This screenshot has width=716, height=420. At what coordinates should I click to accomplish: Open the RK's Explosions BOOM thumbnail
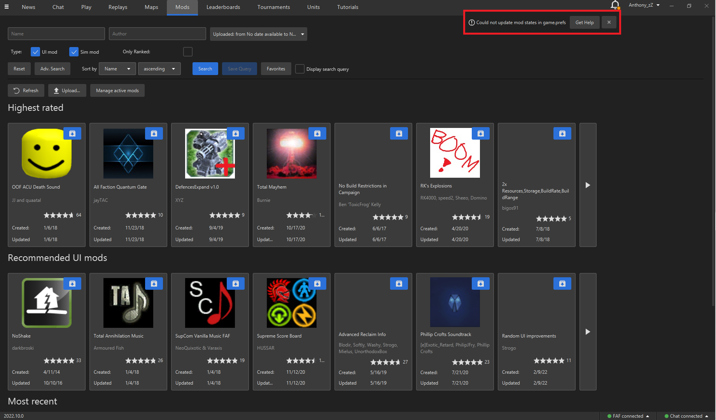[455, 153]
